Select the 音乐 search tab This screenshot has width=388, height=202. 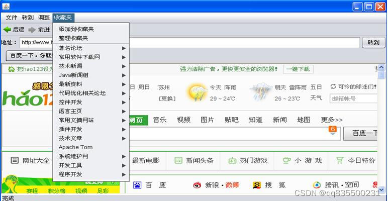160,120
